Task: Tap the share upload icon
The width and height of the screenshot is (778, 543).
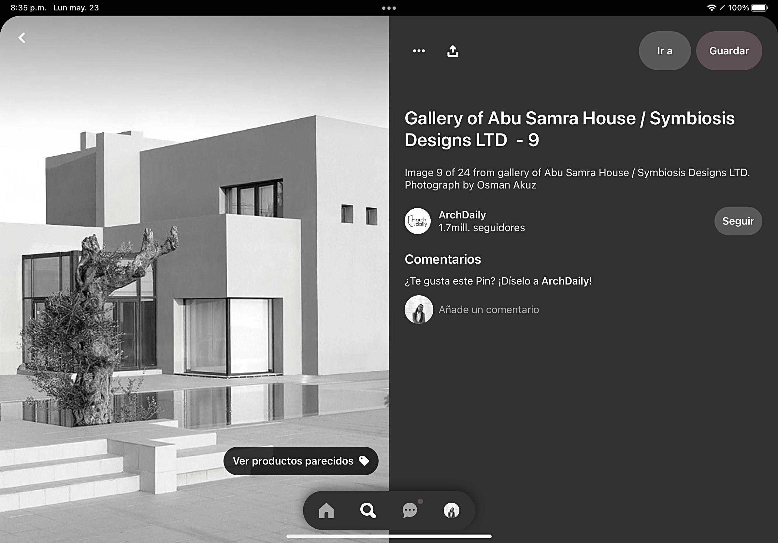Action: 453,51
